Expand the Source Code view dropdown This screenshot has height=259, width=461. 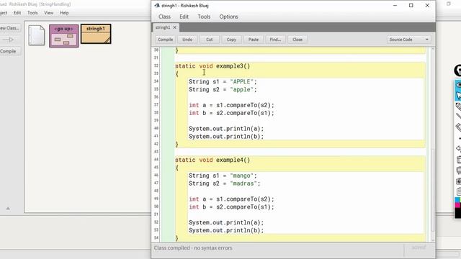pyautogui.click(x=408, y=40)
